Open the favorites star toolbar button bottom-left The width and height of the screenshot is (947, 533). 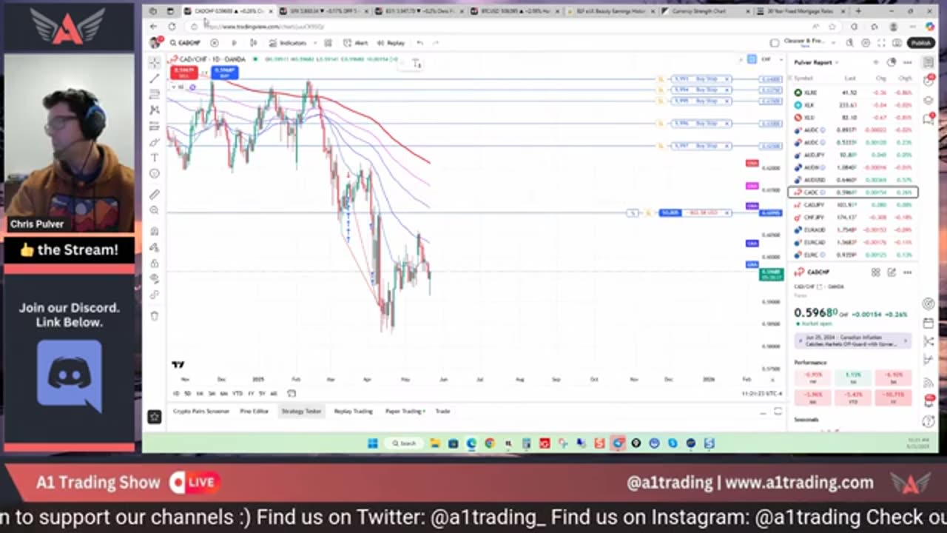pyautogui.click(x=155, y=417)
